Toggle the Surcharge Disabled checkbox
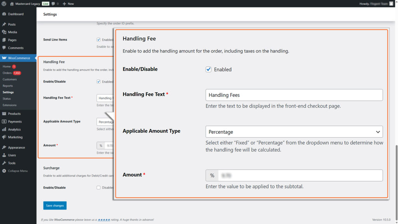This screenshot has height=224, width=398. pos(98,187)
